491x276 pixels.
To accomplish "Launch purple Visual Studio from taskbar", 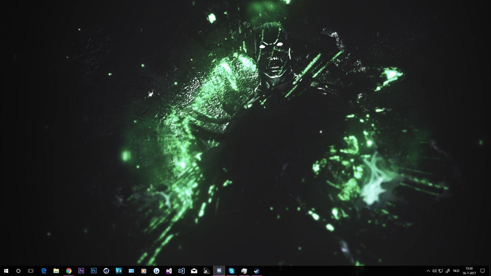I will click(169, 271).
